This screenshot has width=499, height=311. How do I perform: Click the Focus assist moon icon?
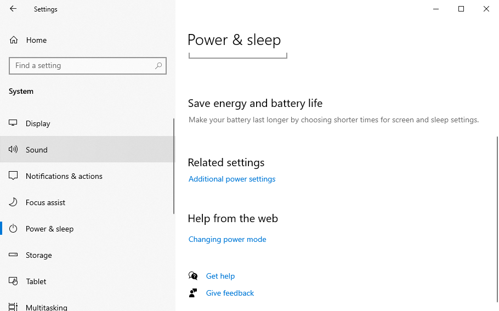(14, 202)
